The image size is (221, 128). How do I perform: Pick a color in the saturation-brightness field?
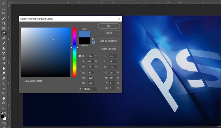(46, 52)
